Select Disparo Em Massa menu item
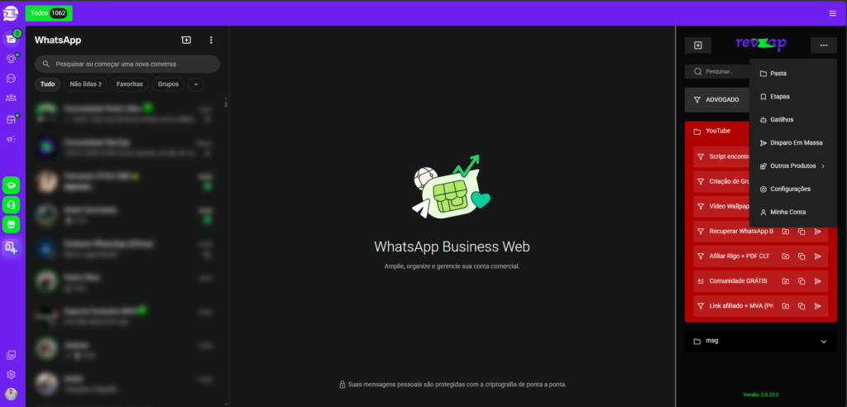Screen dimensions: 847x407 coord(793,142)
